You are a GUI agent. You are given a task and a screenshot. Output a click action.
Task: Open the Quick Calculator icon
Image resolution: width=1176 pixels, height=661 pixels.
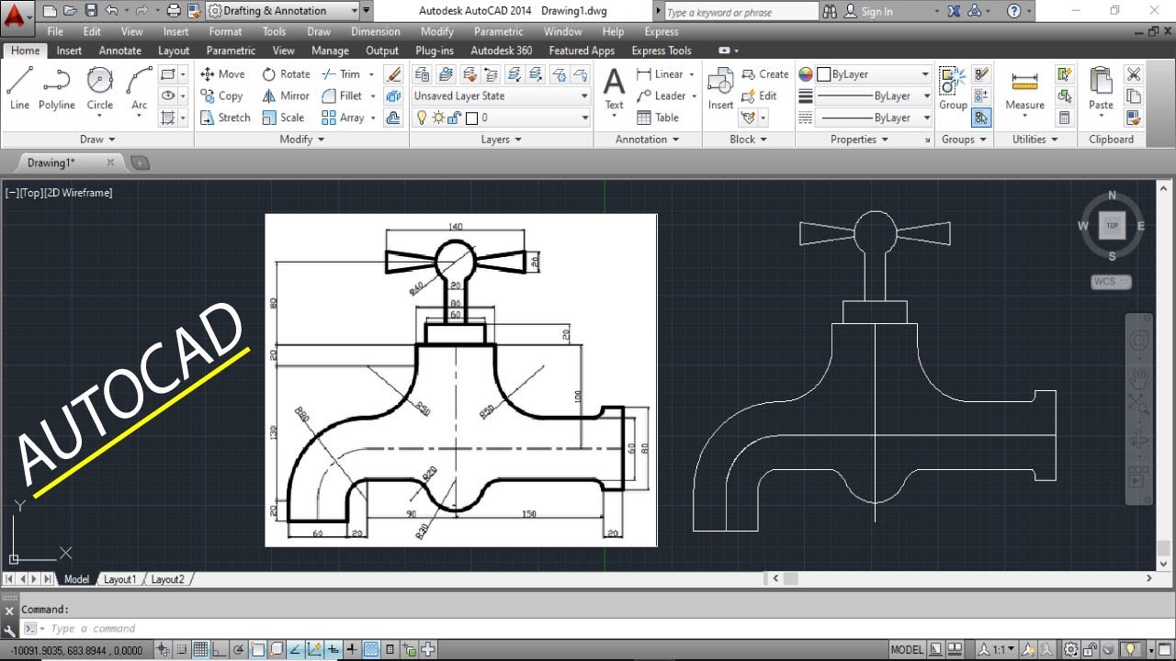1065,118
